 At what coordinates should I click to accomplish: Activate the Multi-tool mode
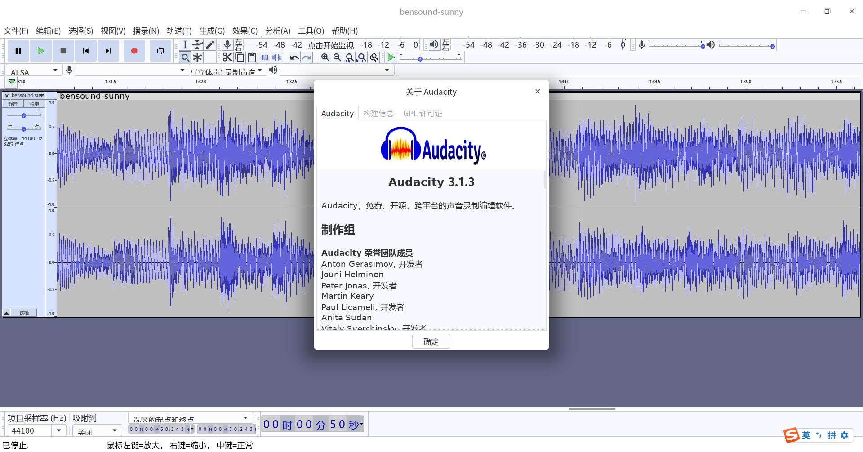point(197,57)
